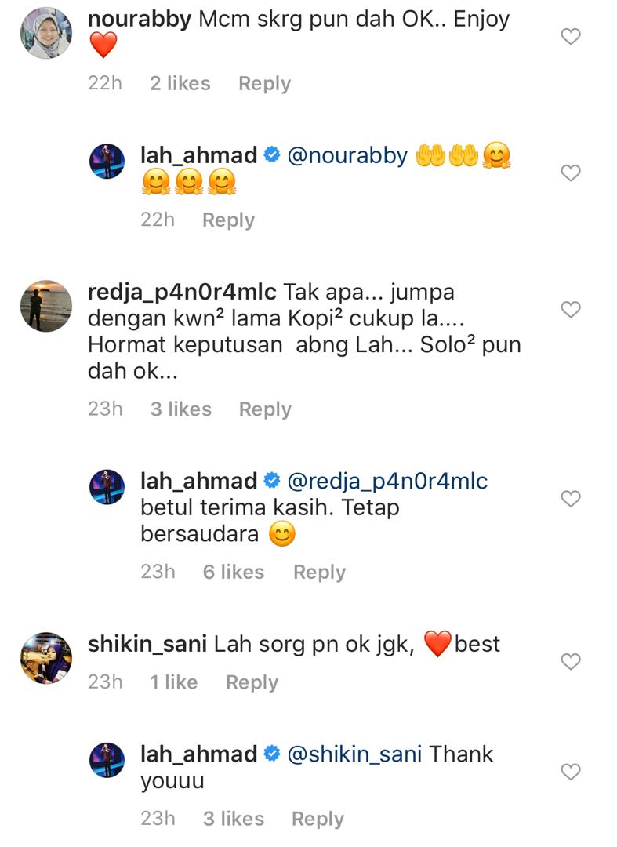Tap the heart beside lah_ahmad's emoji reply
The width and height of the screenshot is (617, 847).
571,173
